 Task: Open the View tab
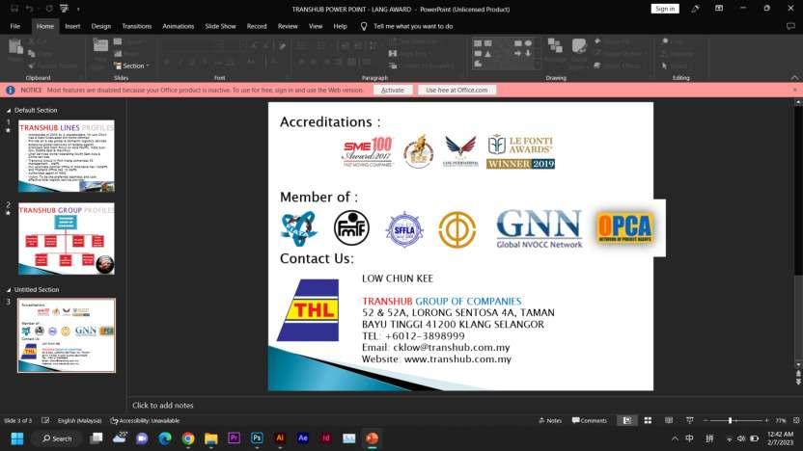click(316, 26)
